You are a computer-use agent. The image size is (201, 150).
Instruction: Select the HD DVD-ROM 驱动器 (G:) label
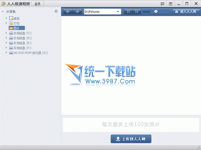point(31,53)
